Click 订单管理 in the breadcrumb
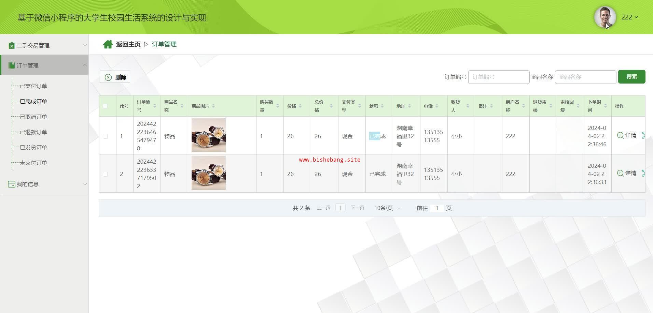 click(x=164, y=44)
